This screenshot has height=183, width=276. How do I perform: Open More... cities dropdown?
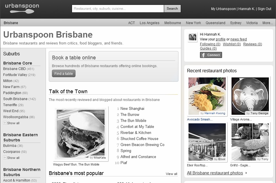268,23
